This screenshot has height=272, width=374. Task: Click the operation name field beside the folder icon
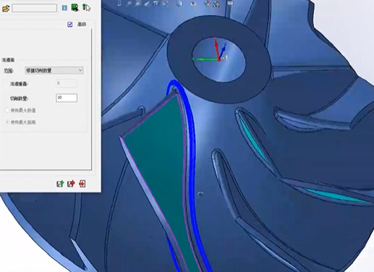pyautogui.click(x=34, y=8)
